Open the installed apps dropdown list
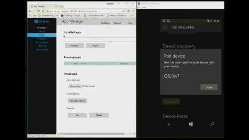Viewport: 249px width, 140px height. (100, 40)
